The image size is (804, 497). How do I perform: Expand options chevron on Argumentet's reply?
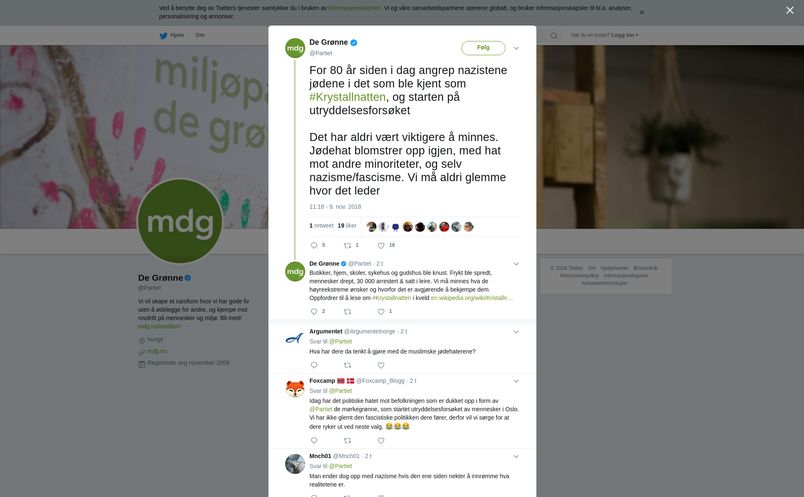516,332
